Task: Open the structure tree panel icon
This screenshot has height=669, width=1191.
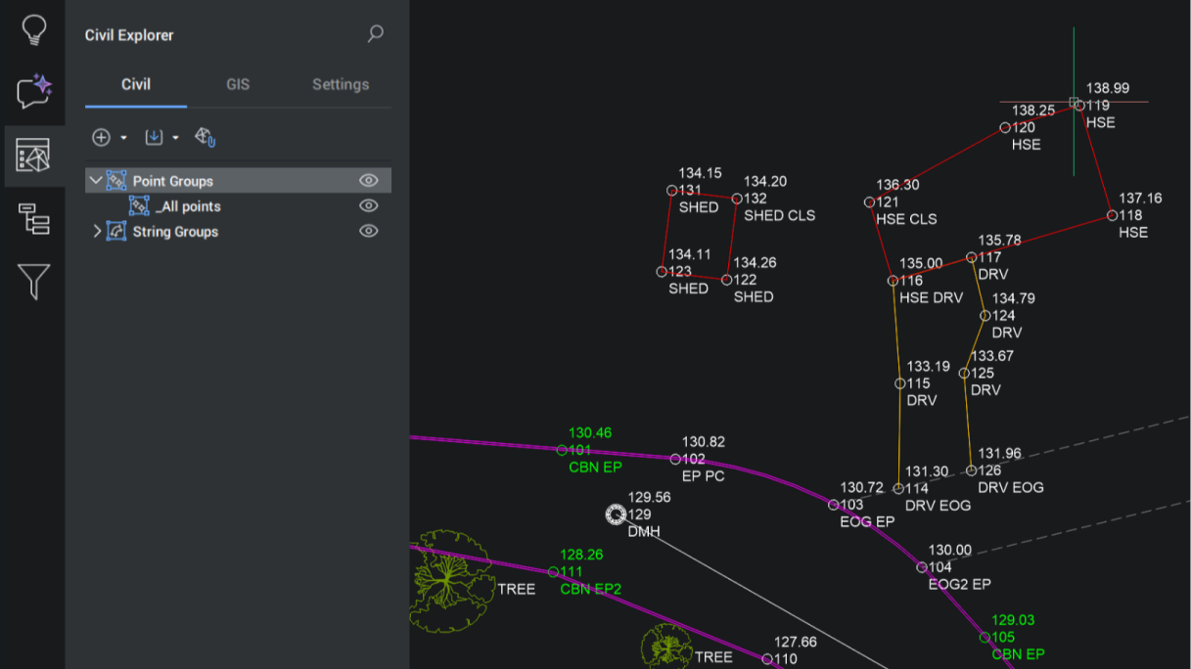Action: [x=33, y=219]
